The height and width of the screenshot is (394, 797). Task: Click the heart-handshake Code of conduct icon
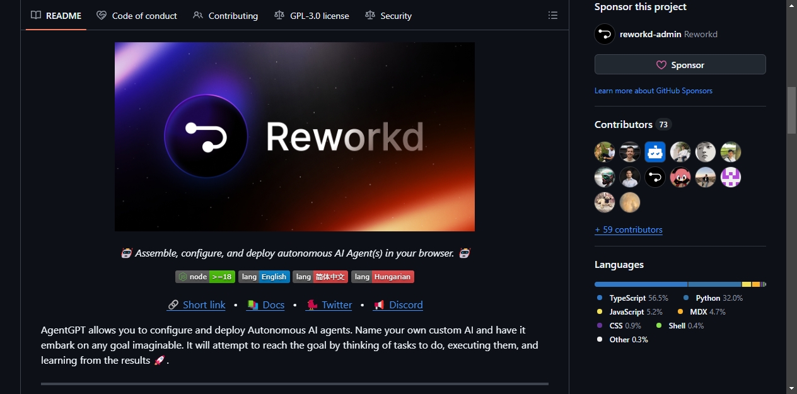(102, 15)
